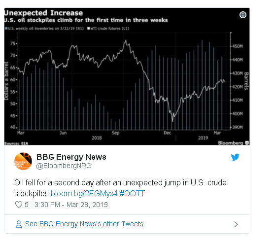Click the like count number 5

27,205
